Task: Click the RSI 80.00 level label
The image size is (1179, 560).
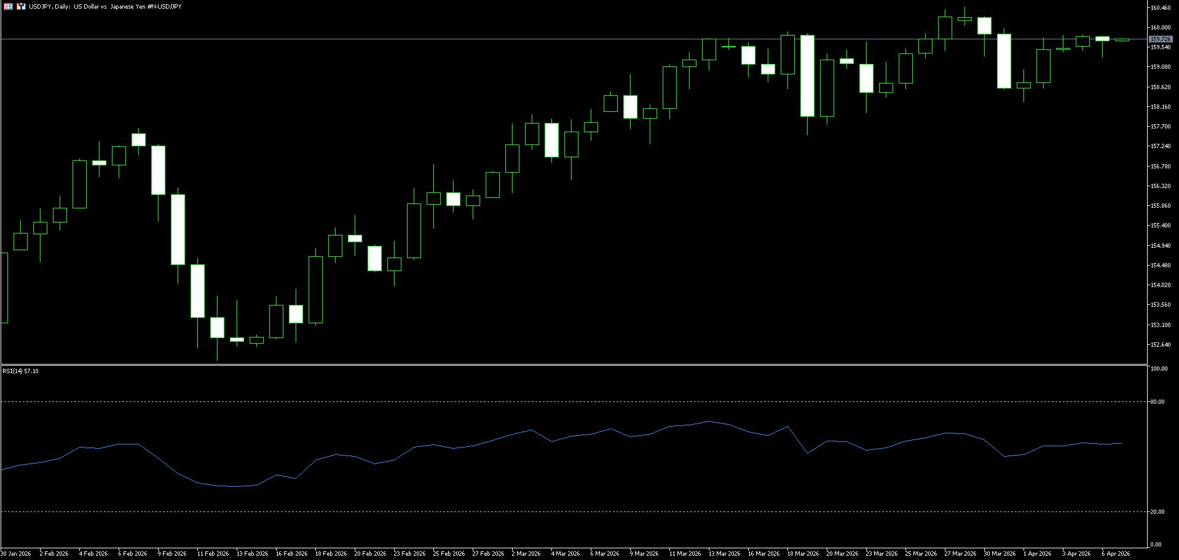Action: point(1157,402)
